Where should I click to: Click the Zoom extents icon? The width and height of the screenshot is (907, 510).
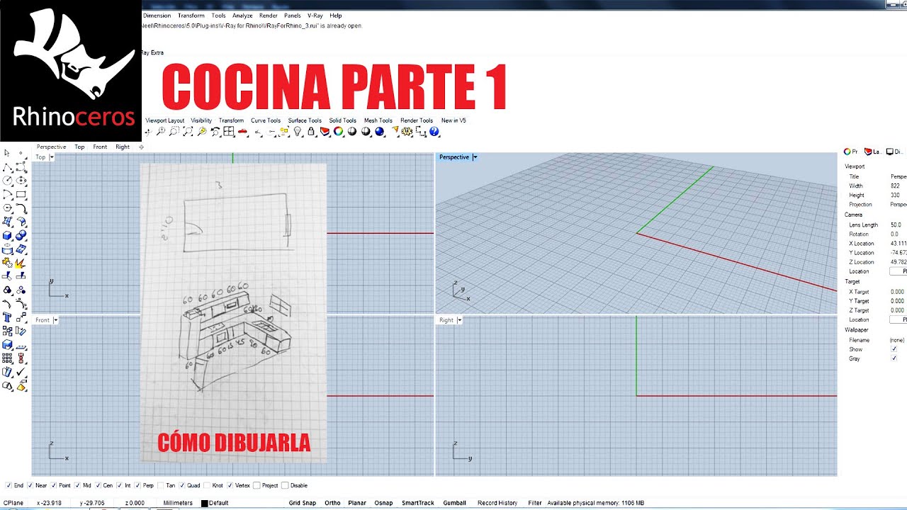(188, 132)
